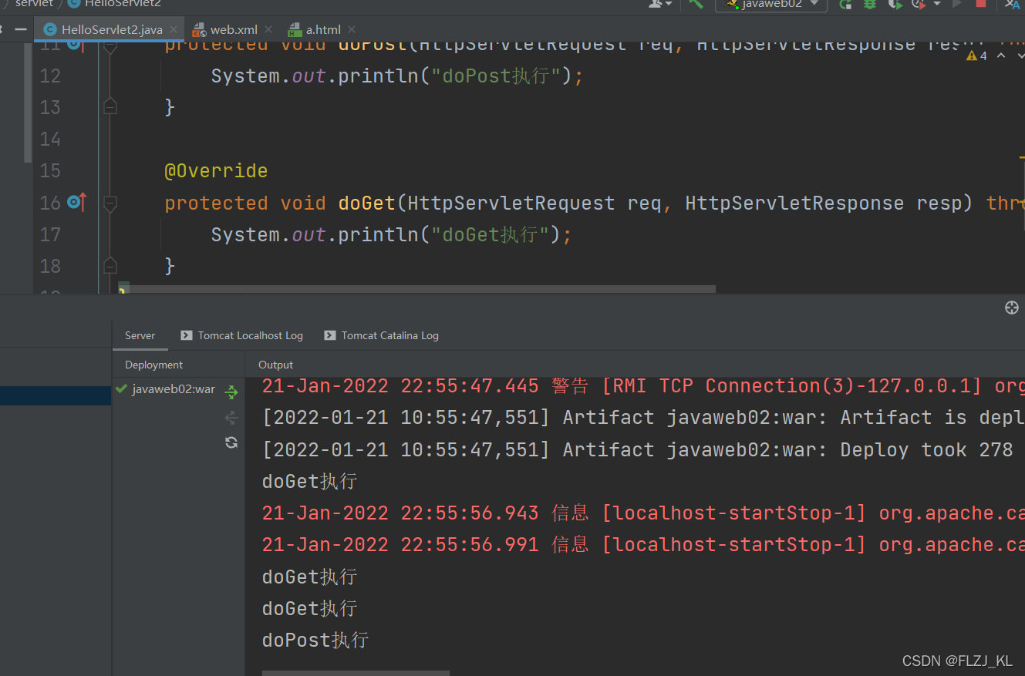Viewport: 1025px width, 676px height.
Task: Click the red Stop button
Action: 981,4
